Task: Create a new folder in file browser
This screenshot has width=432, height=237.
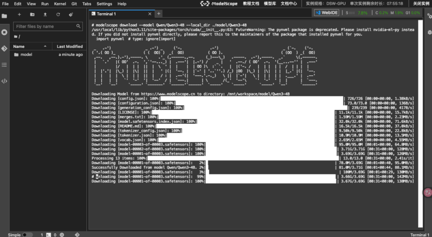Action: click(32, 14)
